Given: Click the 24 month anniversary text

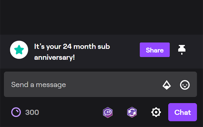Looking at the screenshot, I should click(x=72, y=52).
